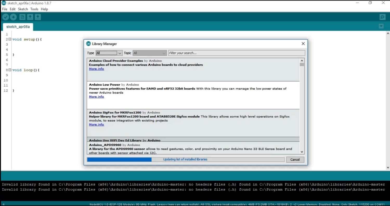Viewport: 390px width, 206px height.
Task: Click the library update progress bar
Action: (186, 160)
